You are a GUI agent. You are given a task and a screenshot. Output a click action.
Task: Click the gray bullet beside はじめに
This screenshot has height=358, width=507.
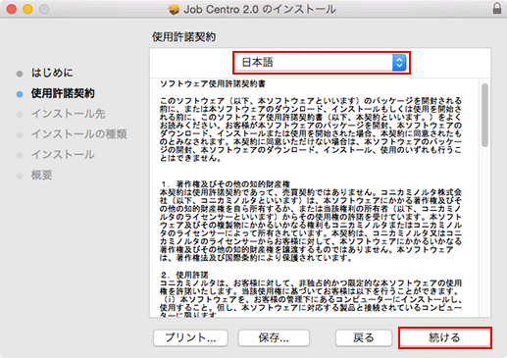pos(20,74)
